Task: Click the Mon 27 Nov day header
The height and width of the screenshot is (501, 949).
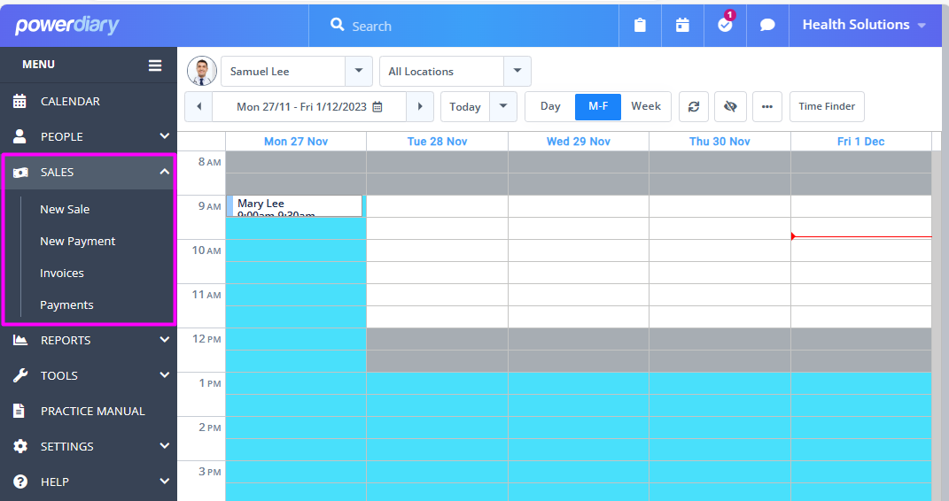Action: point(296,142)
